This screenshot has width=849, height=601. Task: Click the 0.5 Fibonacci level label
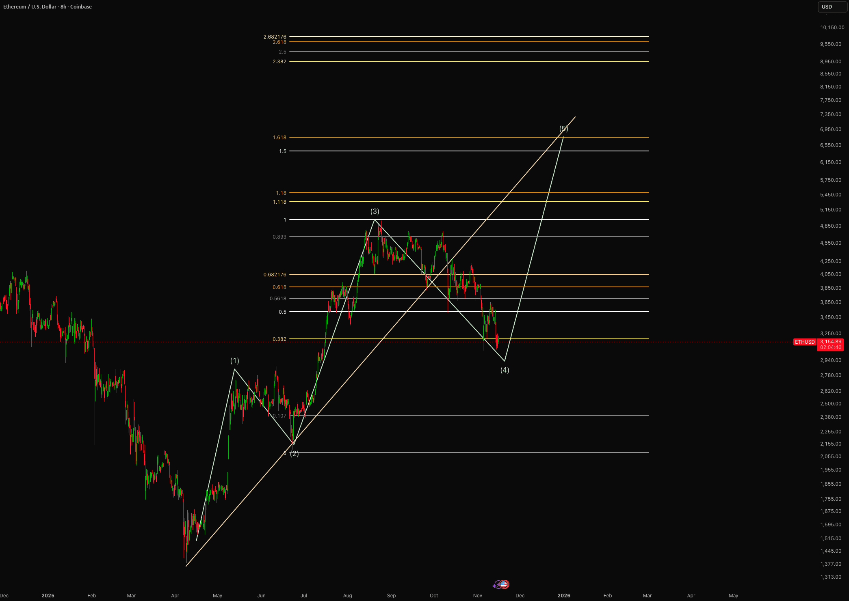click(x=282, y=312)
